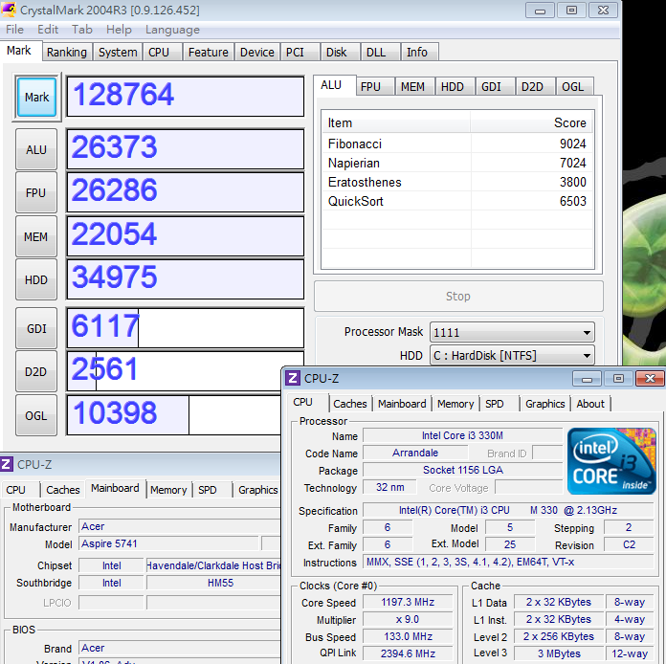Click the disabled Stop button
This screenshot has width=666, height=664.
(x=458, y=296)
